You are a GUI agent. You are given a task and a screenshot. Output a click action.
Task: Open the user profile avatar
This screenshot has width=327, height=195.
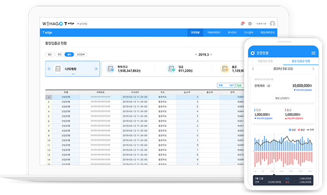coord(272,23)
